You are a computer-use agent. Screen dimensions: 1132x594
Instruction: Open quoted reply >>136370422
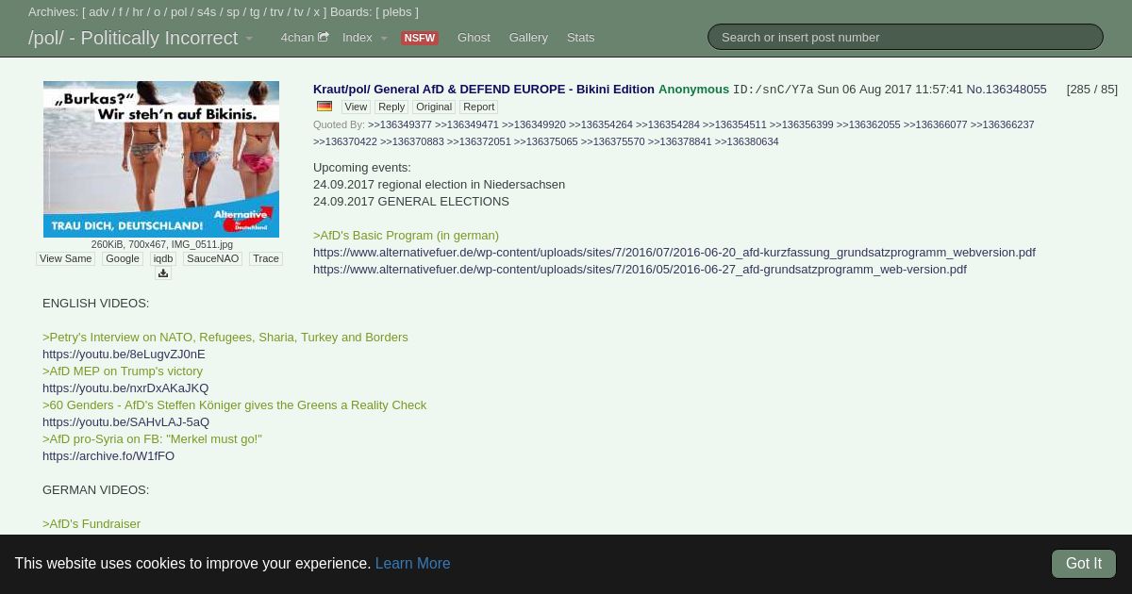click(345, 141)
